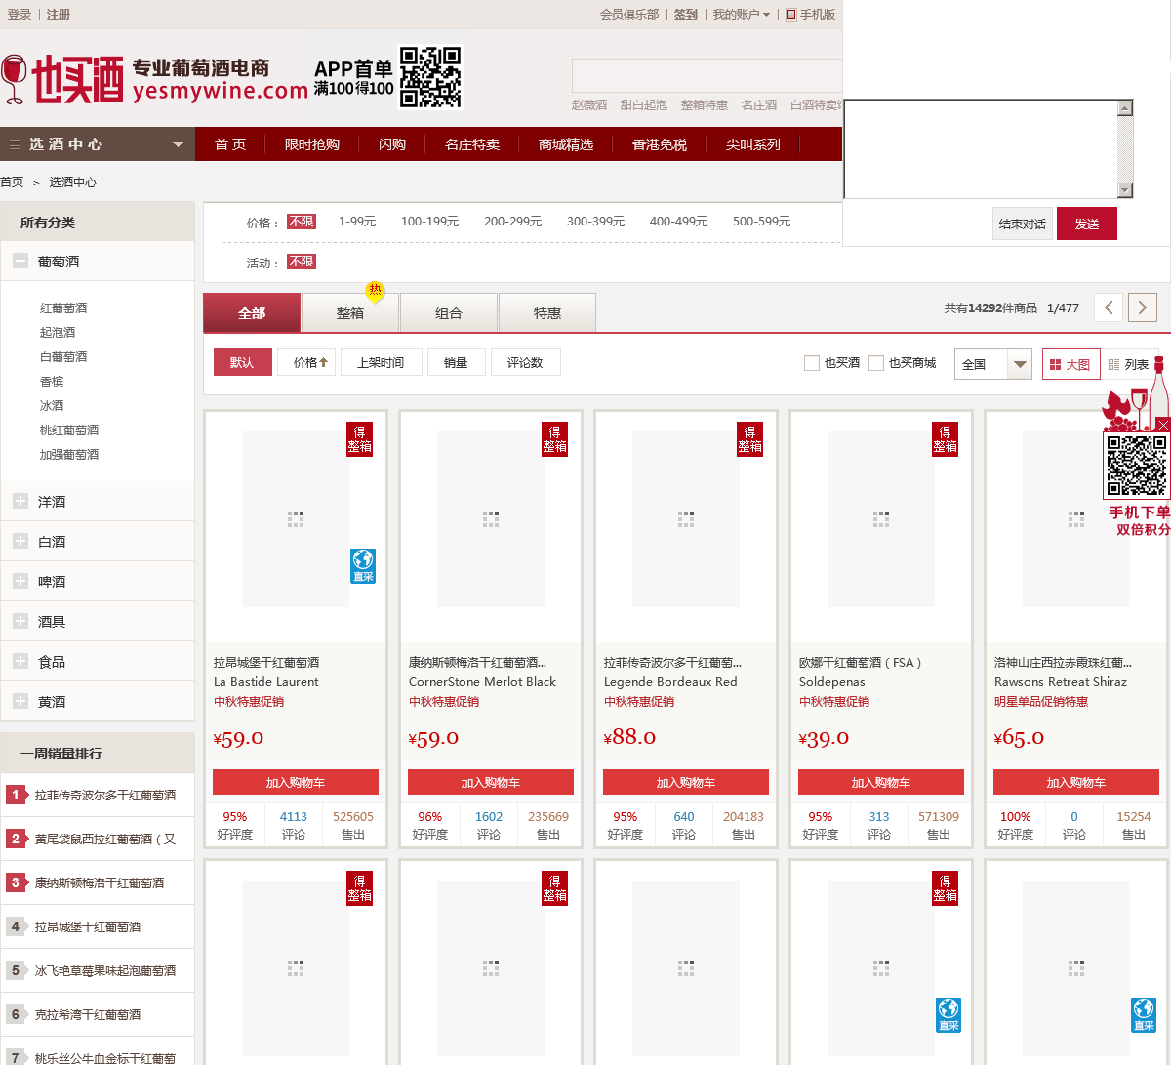
Task: Click the hot 热 badge on 整箱 tab
Action: click(375, 291)
